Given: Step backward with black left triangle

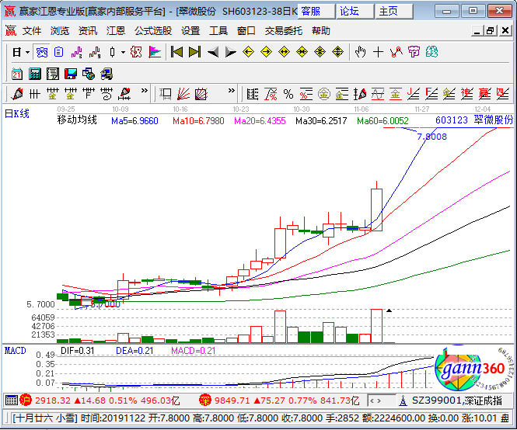Looking at the screenshot, I should pyautogui.click(x=213, y=52).
